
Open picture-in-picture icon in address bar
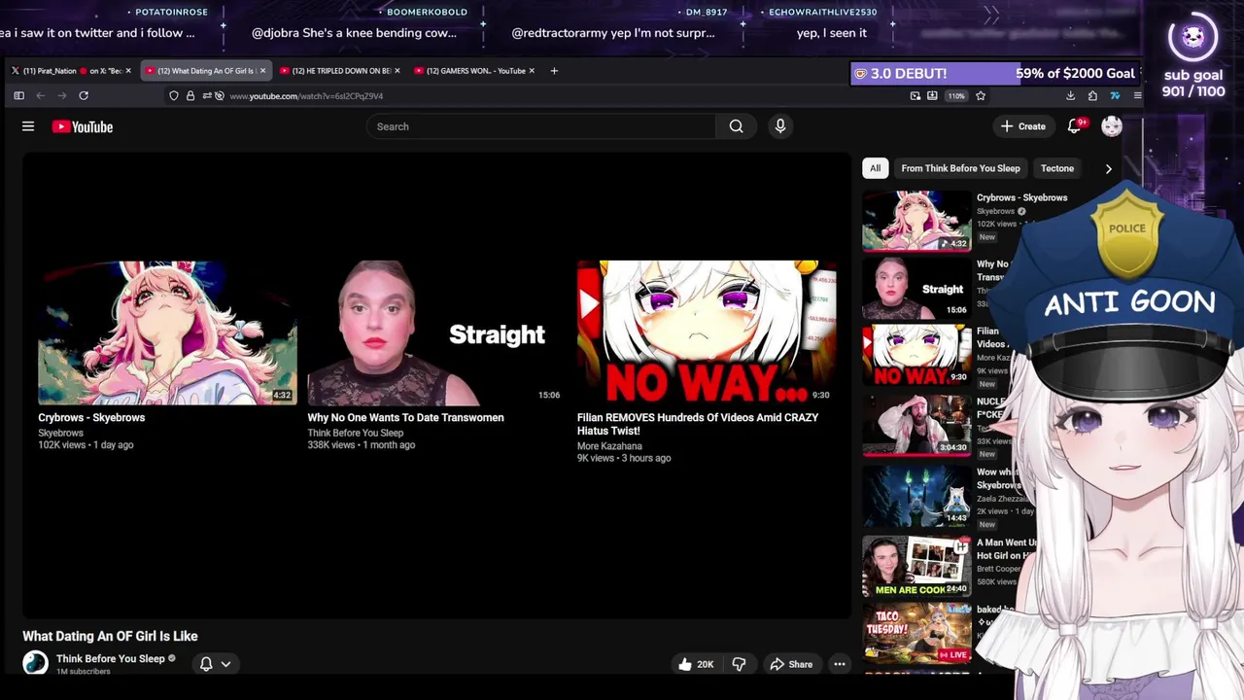click(x=916, y=95)
